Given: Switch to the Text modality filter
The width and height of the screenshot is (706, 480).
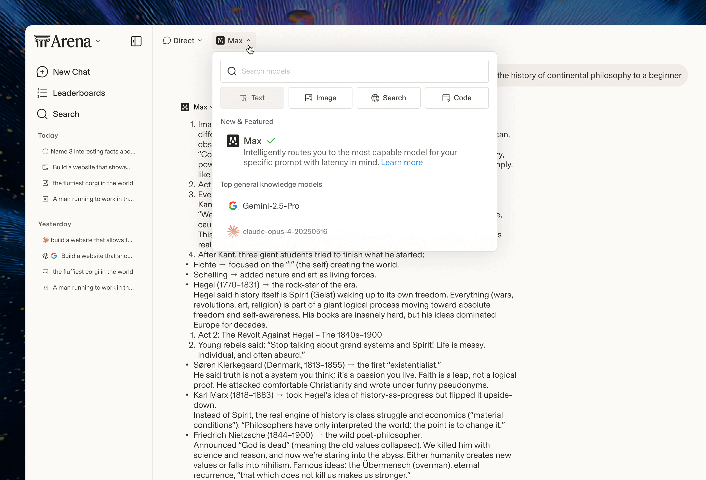Looking at the screenshot, I should [x=252, y=98].
